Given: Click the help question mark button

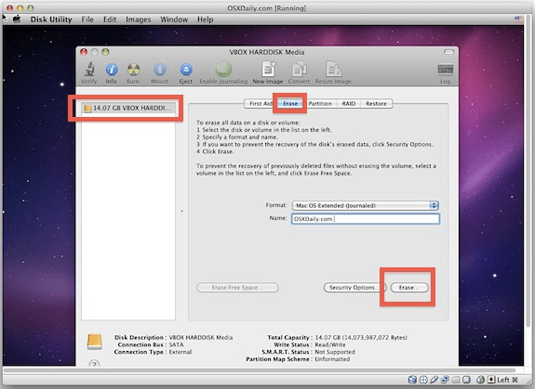Looking at the screenshot, I should pos(94,364).
